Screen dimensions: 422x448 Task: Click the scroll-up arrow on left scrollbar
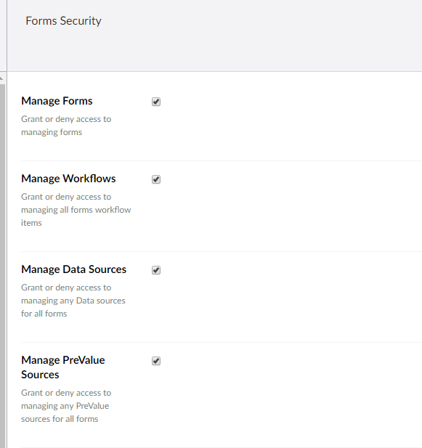(2, 78)
